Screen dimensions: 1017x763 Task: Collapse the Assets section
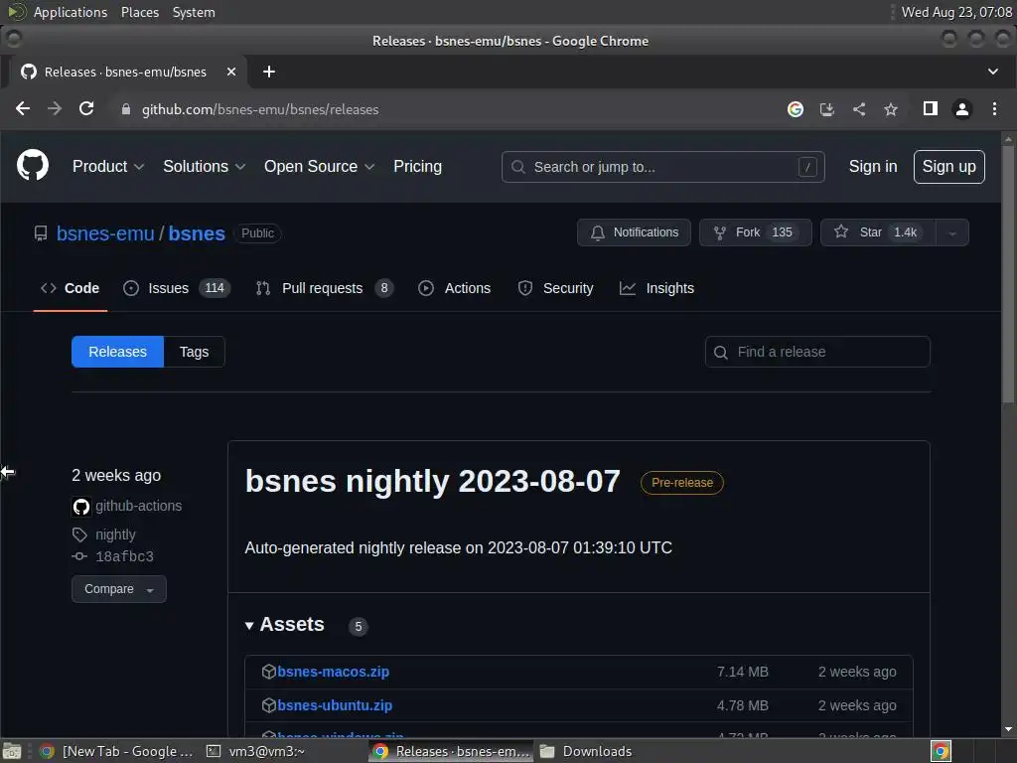pyautogui.click(x=285, y=624)
